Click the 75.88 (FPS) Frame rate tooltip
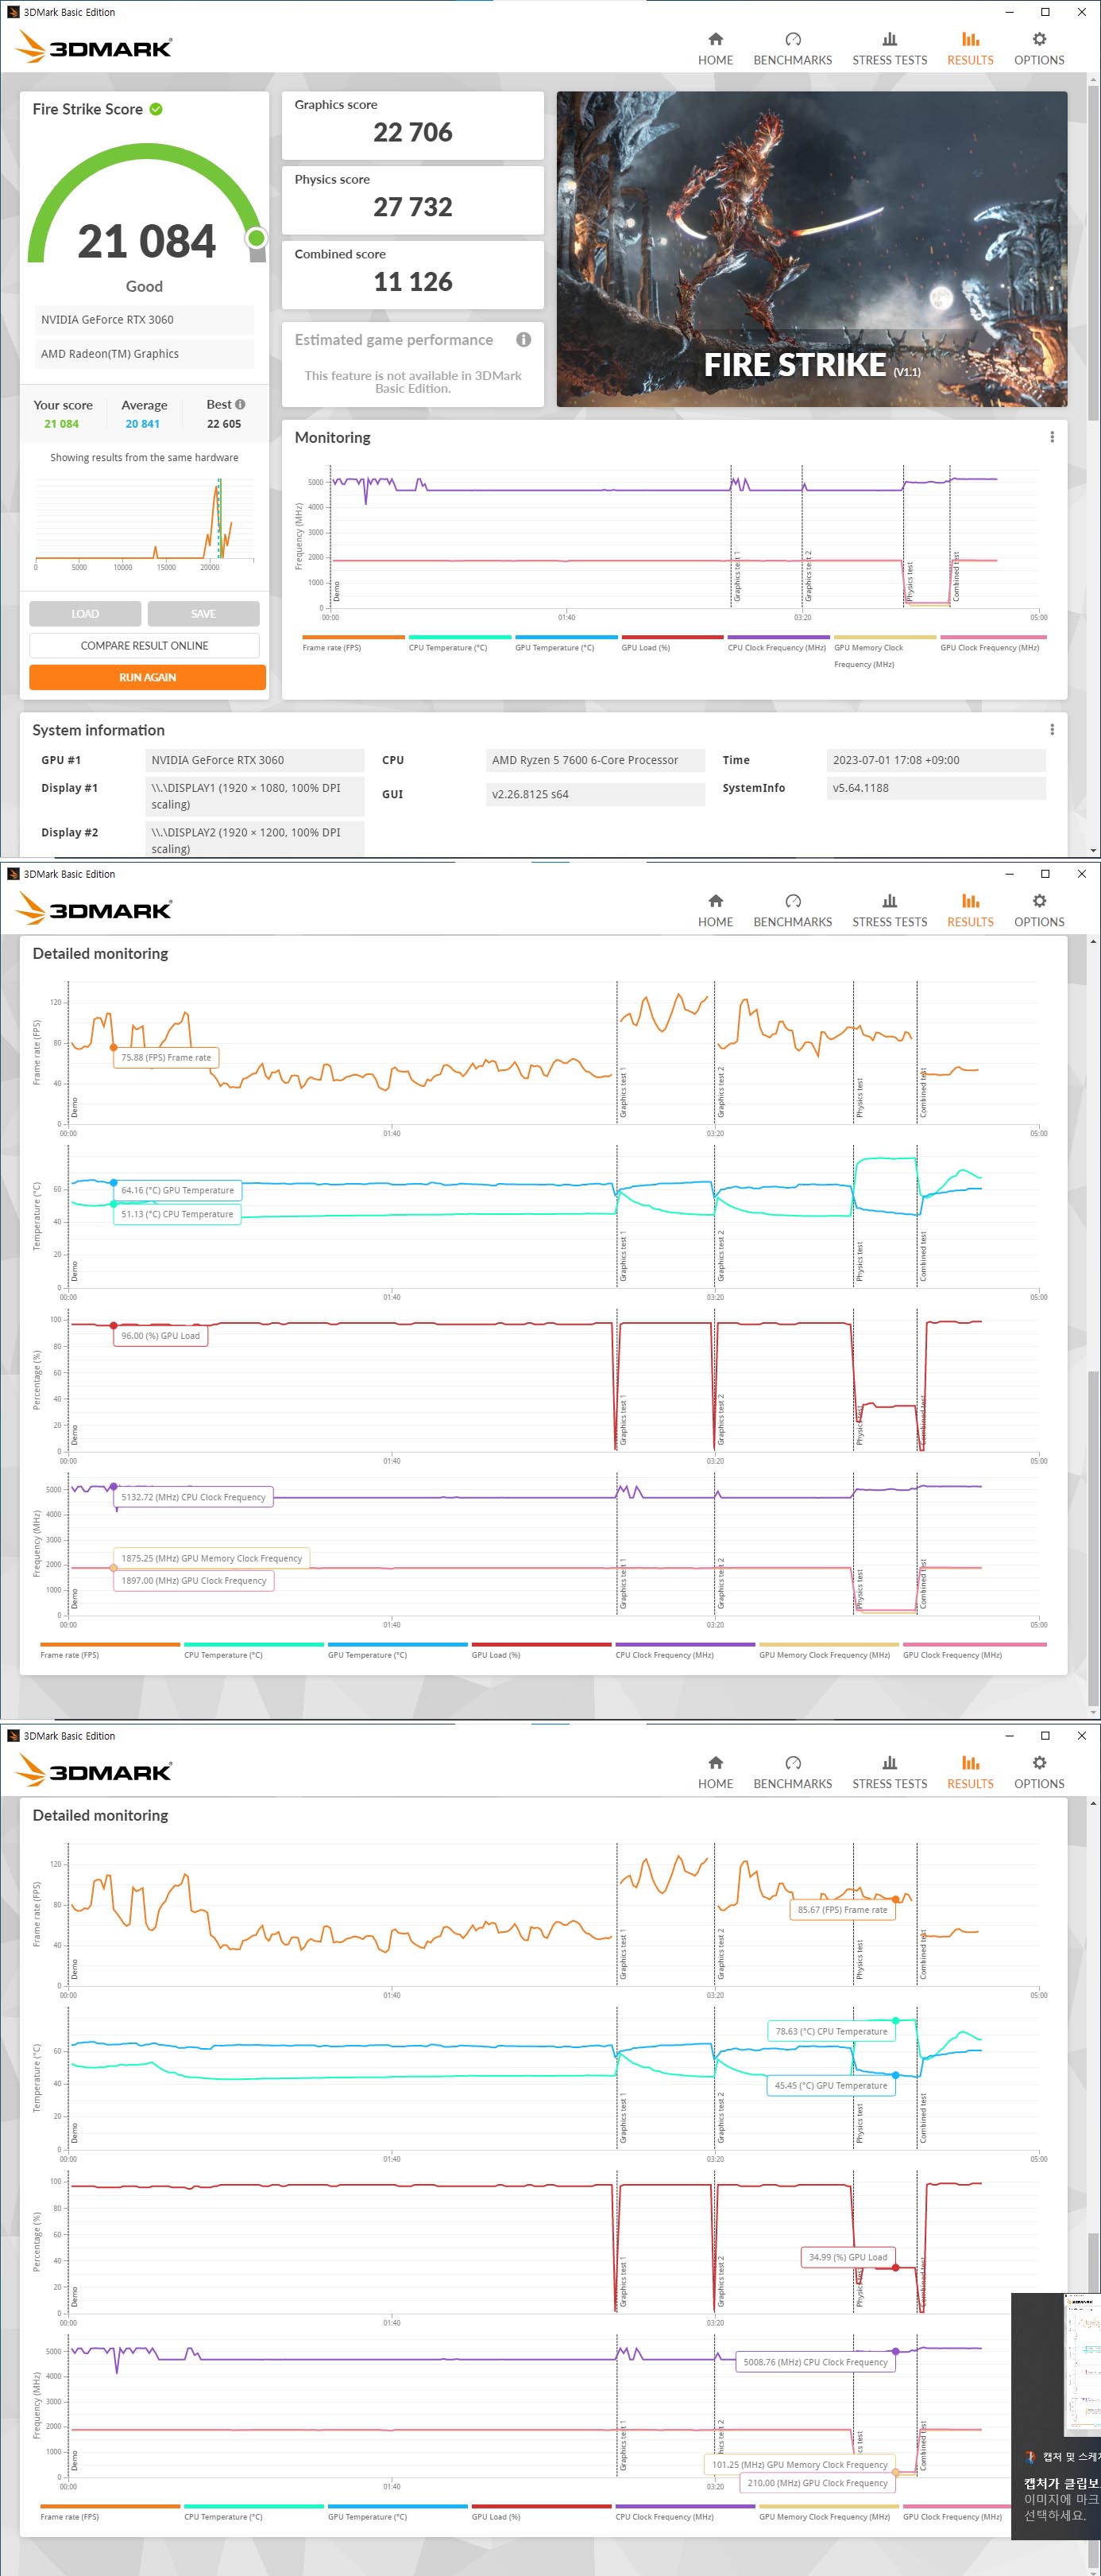Viewport: 1101px width, 2576px height. (166, 1057)
